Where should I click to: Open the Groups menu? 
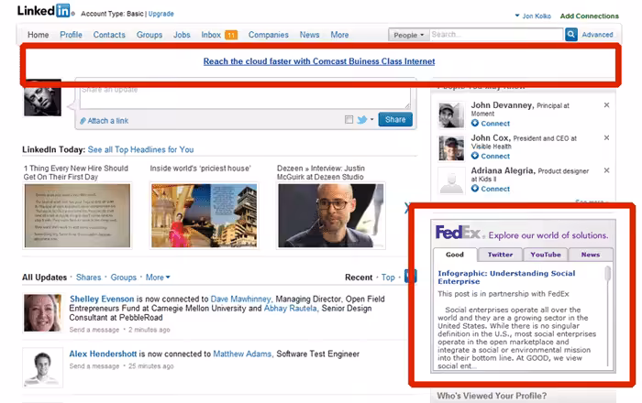(x=149, y=35)
